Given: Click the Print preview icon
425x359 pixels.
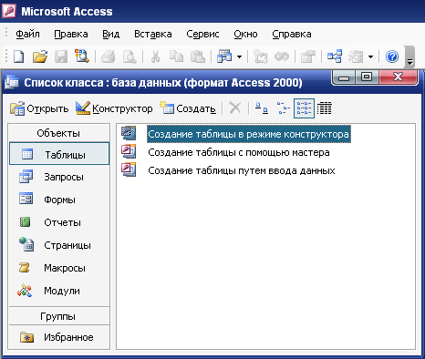Looking at the screenshot, I should coord(130,56).
